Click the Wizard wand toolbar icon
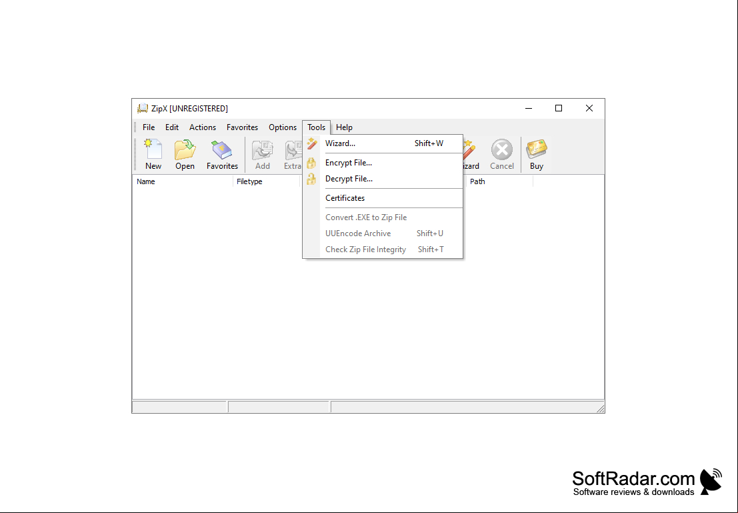This screenshot has width=738, height=513. coord(469,150)
